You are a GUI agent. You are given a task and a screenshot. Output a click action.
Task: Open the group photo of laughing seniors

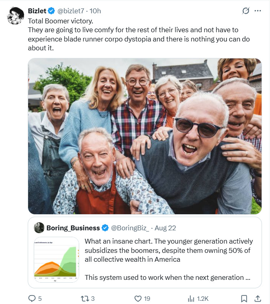(x=145, y=136)
